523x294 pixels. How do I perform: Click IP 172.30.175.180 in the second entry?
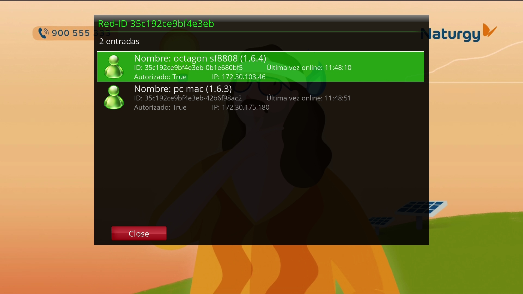click(241, 107)
